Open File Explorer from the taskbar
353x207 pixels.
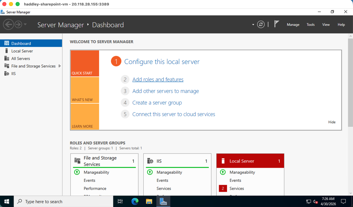(149, 202)
